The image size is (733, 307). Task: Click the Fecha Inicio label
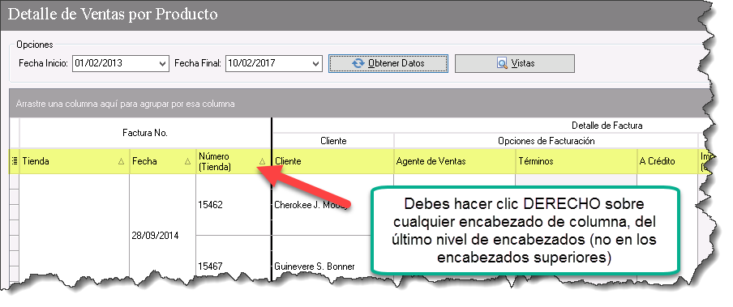tap(44, 63)
